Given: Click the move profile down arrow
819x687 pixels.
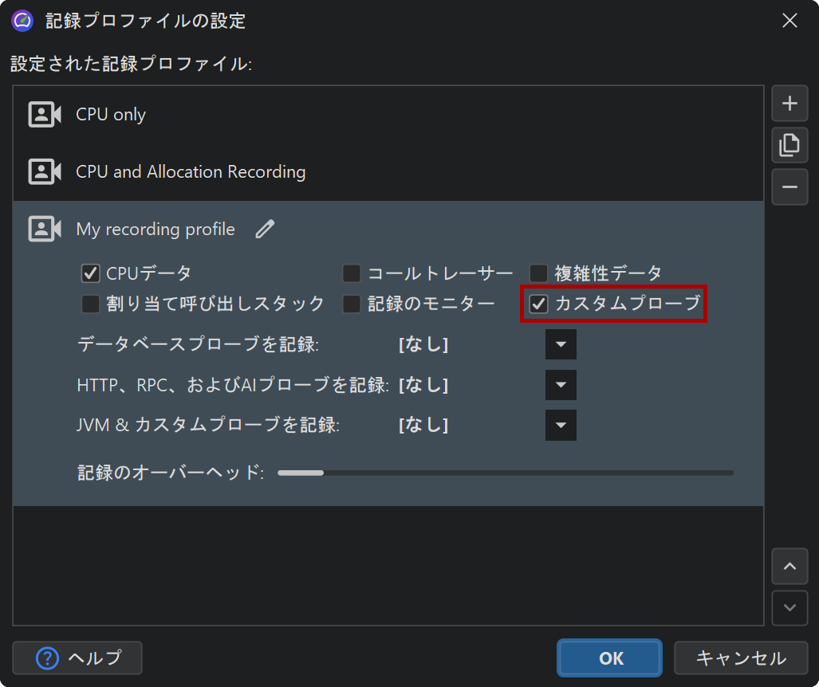Looking at the screenshot, I should (x=789, y=607).
